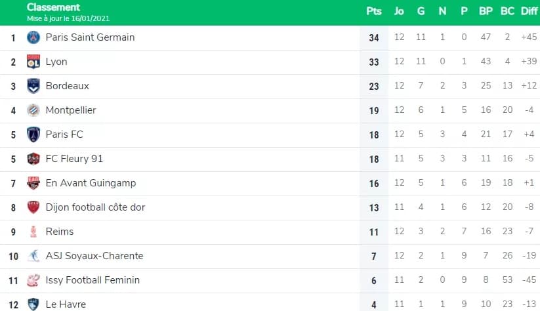540x311 pixels.
Task: Click the Montpellier team logo
Action: point(33,110)
